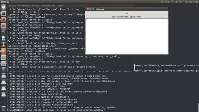Open the Wi-Fi network indicator
199x112 pixels.
tap(176, 2)
